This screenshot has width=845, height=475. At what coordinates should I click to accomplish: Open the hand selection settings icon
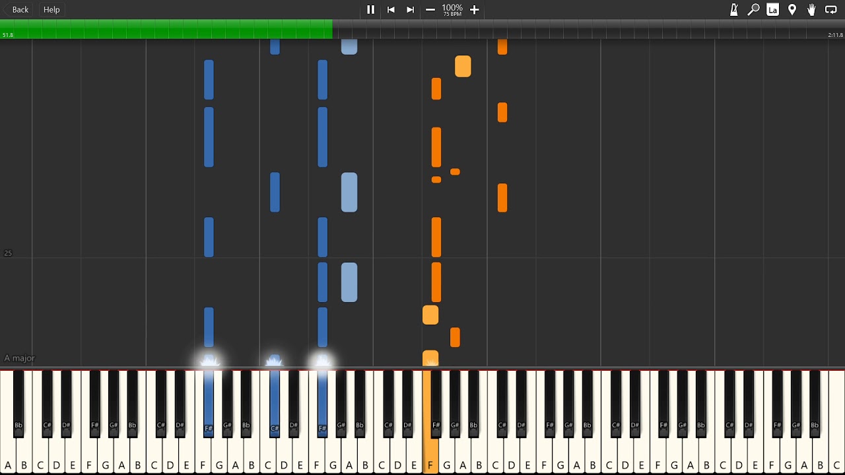tap(811, 10)
